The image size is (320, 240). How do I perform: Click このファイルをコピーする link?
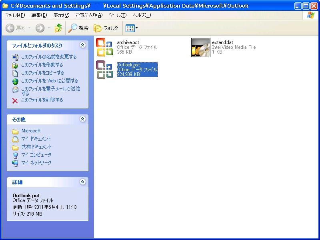[x=43, y=73]
